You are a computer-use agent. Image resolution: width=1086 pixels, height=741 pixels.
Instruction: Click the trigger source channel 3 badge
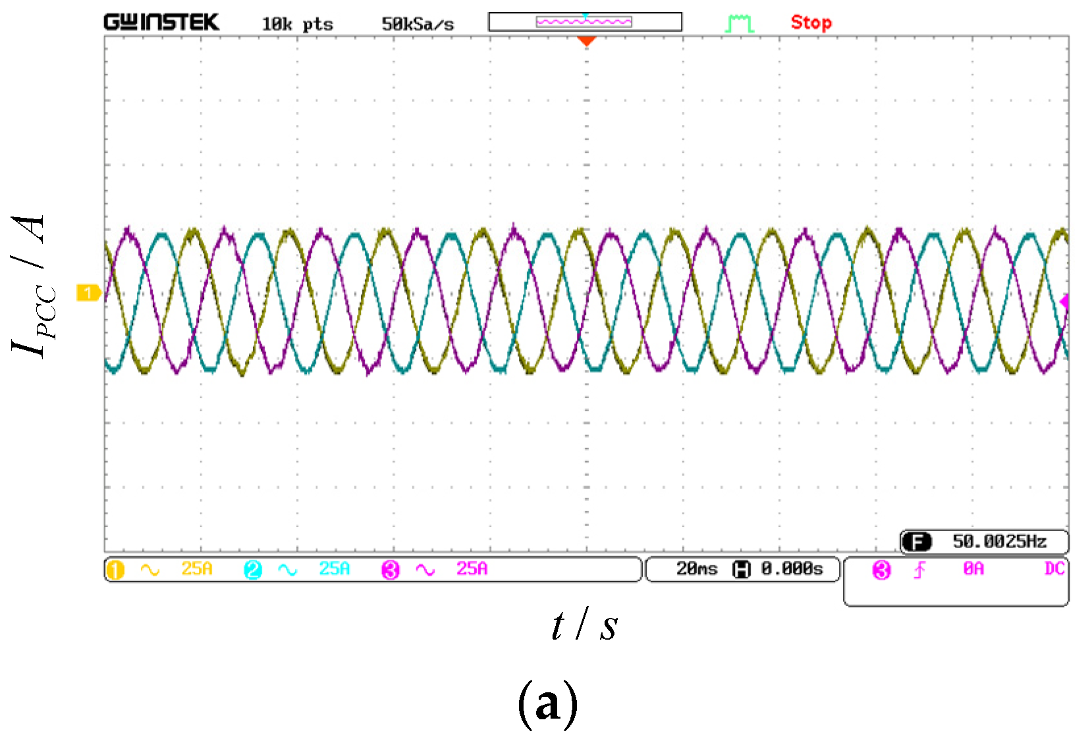tap(882, 570)
